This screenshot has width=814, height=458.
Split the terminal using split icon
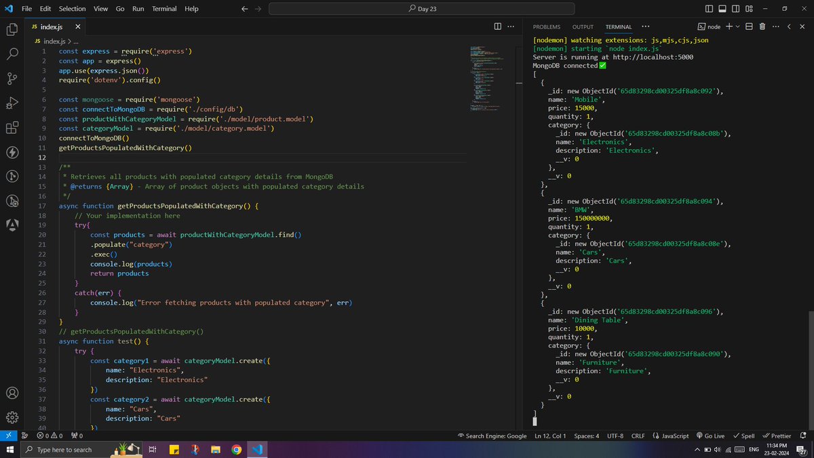pyautogui.click(x=749, y=26)
